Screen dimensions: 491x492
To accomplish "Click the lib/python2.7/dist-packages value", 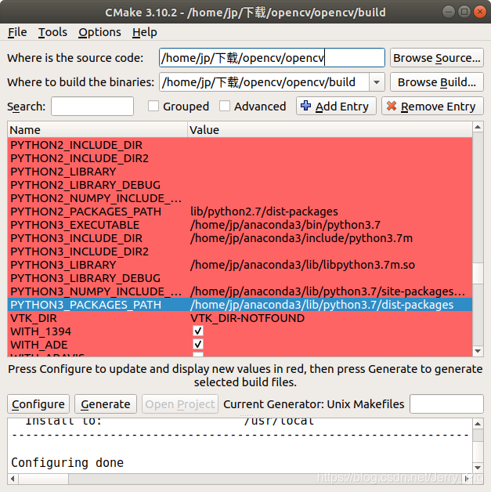I will tap(265, 212).
